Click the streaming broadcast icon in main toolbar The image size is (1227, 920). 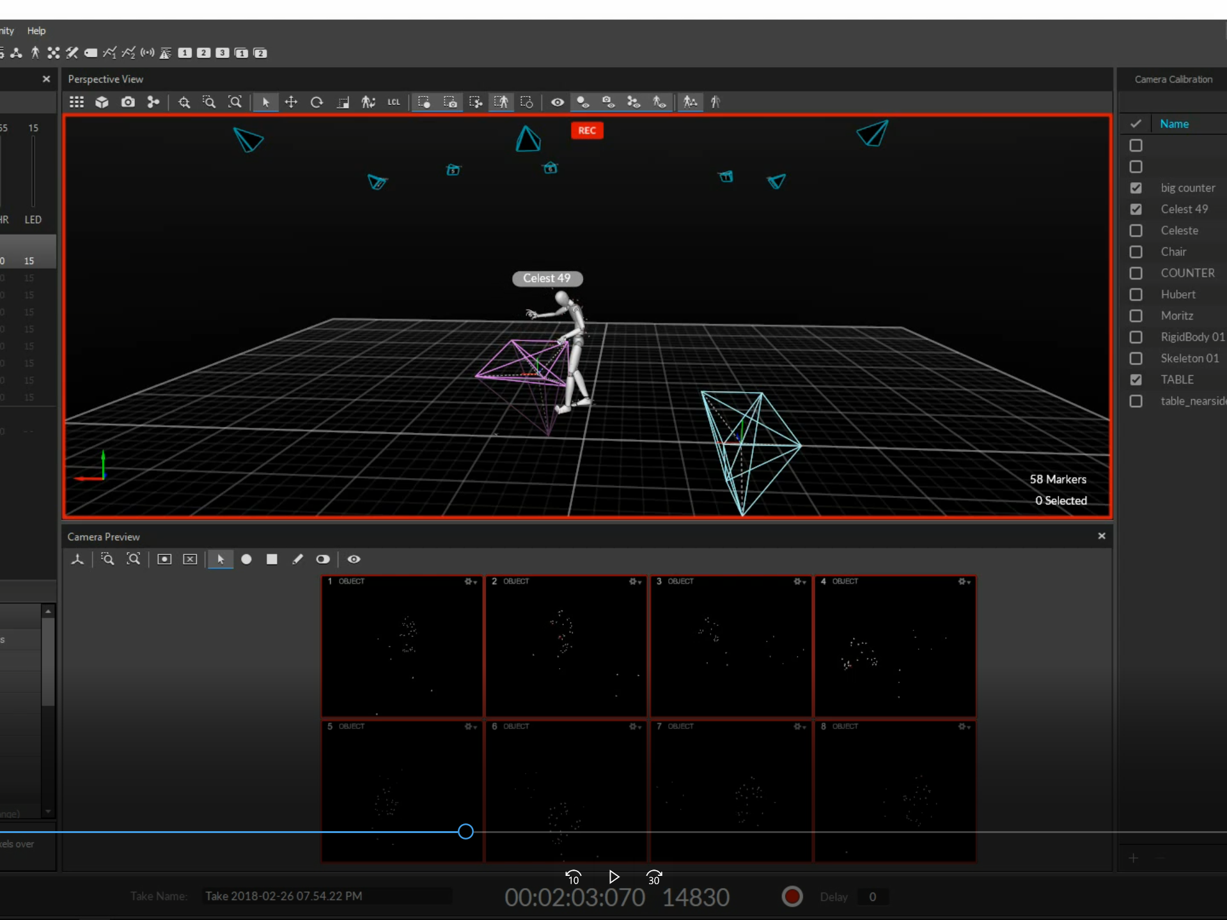coord(147,53)
